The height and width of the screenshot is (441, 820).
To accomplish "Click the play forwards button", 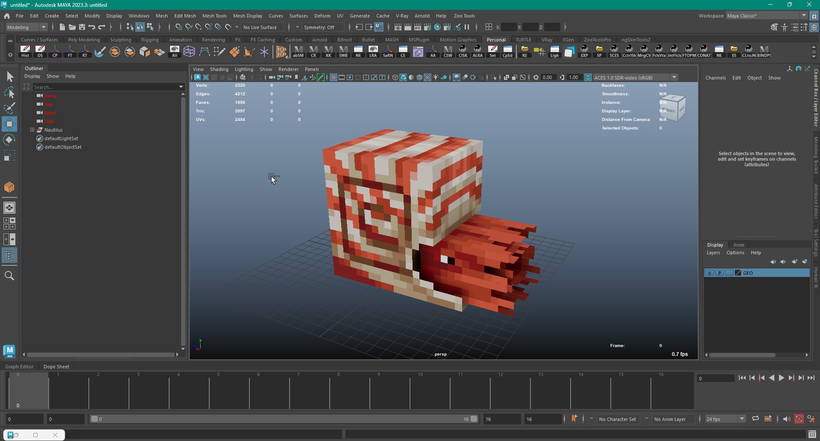I will (782, 378).
